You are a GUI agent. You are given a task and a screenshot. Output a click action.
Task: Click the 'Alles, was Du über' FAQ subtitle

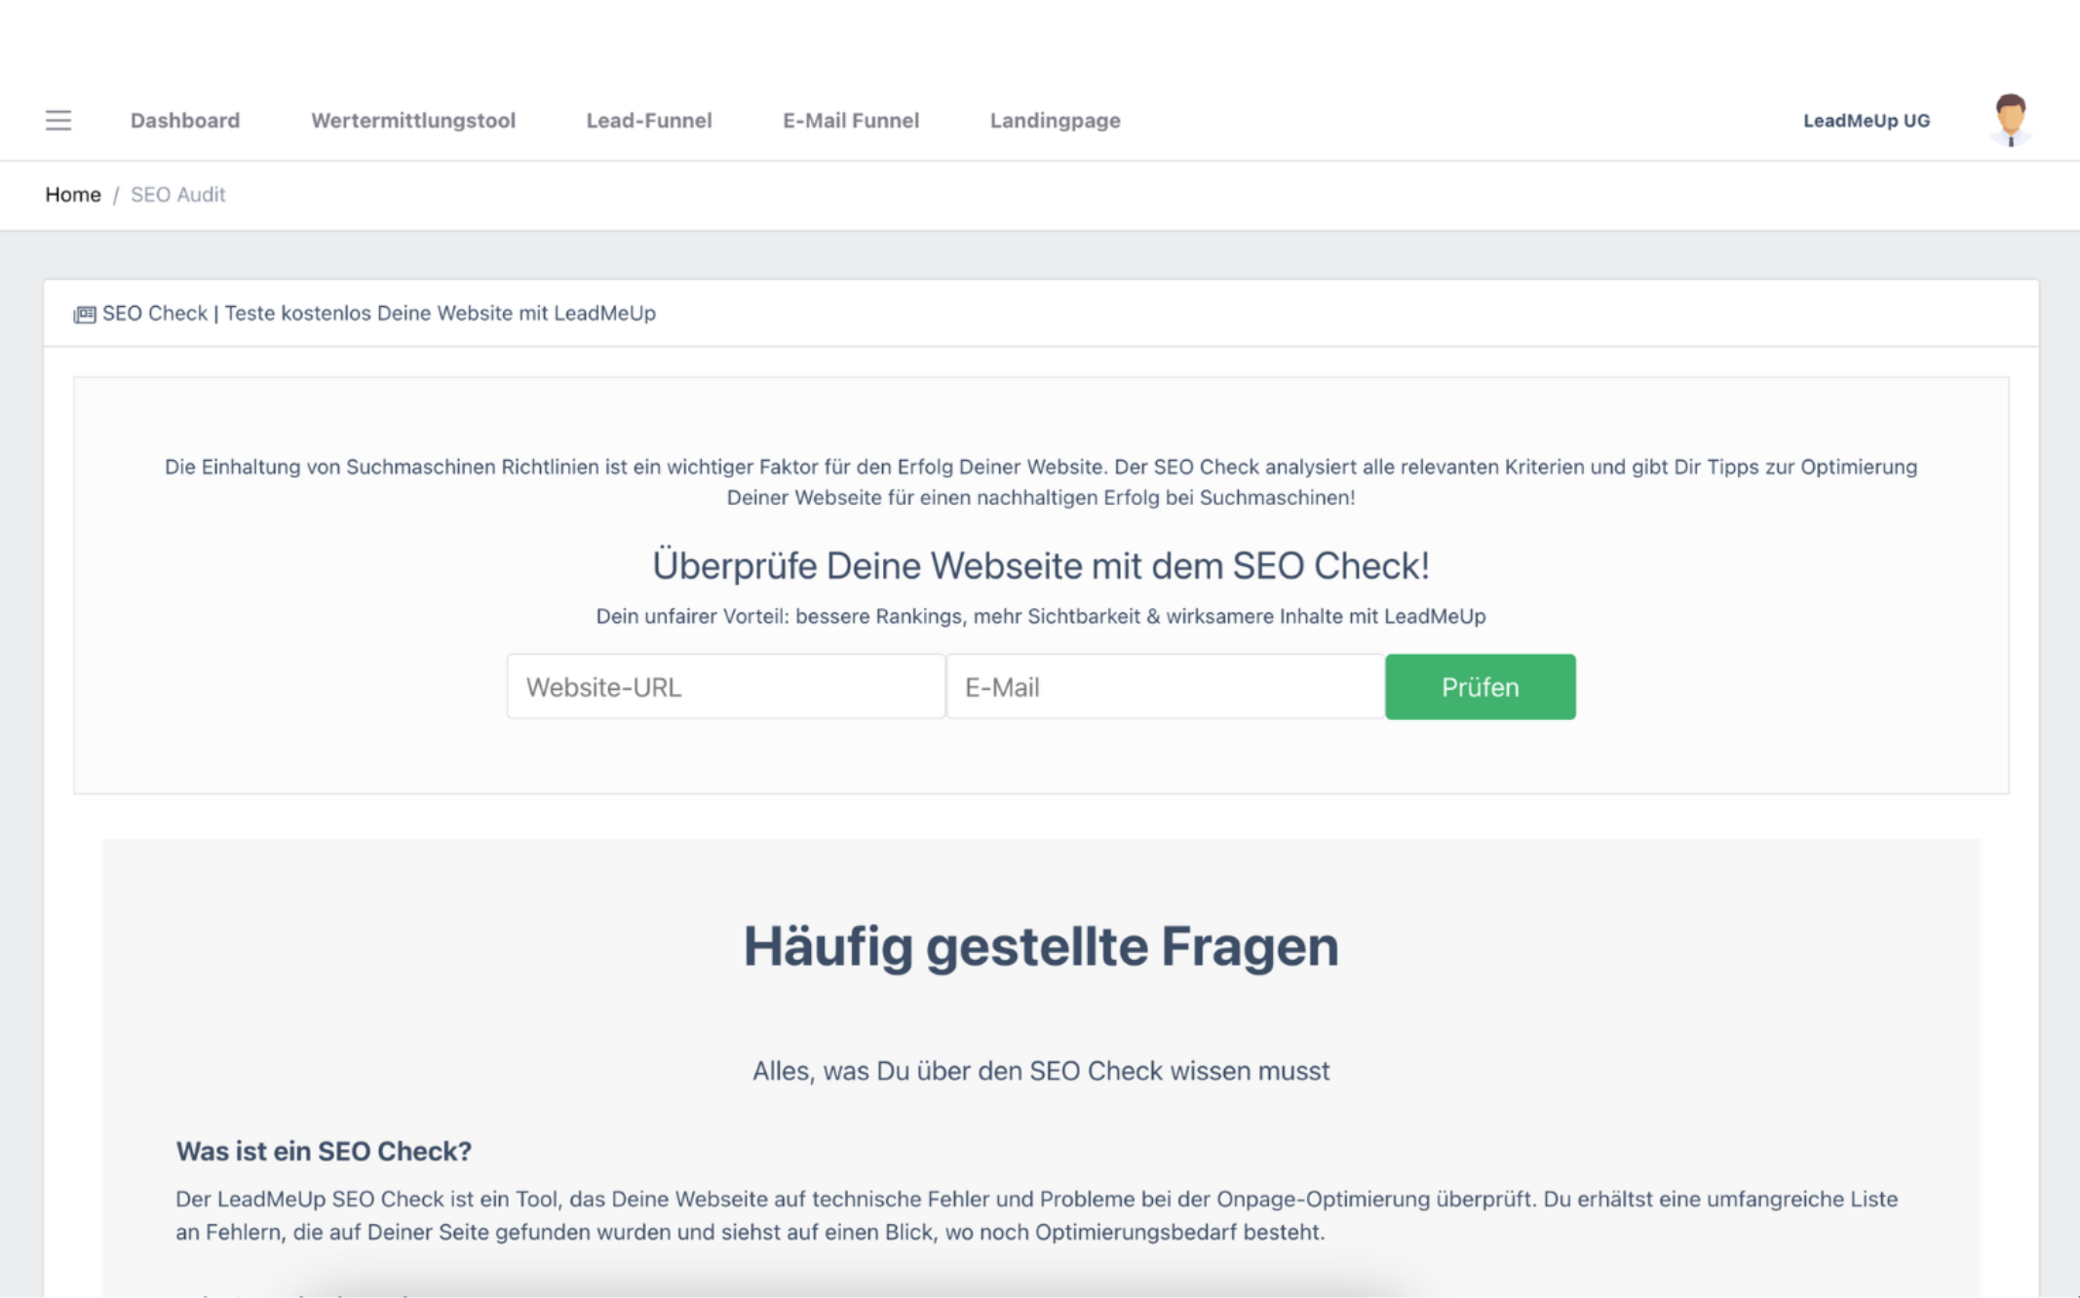tap(1041, 1071)
